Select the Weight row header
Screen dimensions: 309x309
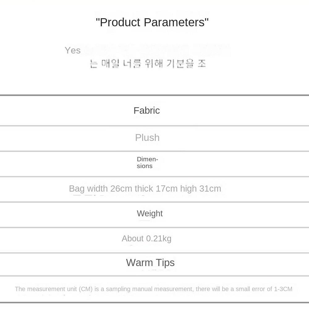[150, 214]
